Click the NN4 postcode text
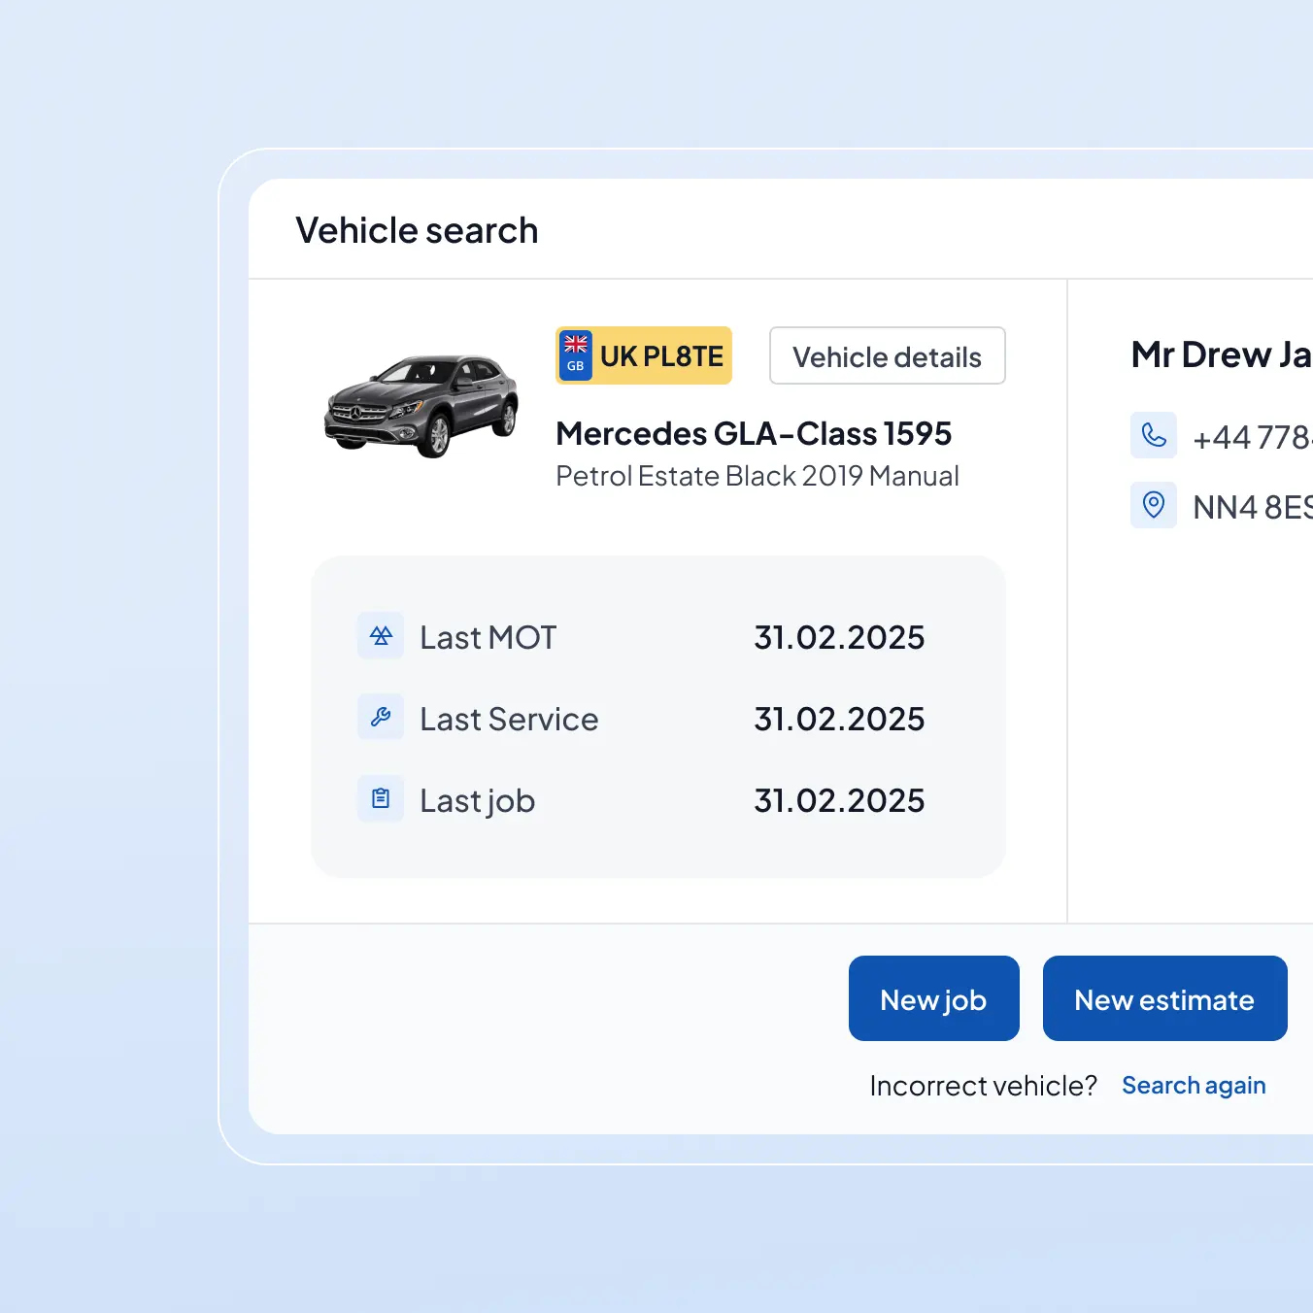This screenshot has height=1313, width=1313. [x=1253, y=507]
